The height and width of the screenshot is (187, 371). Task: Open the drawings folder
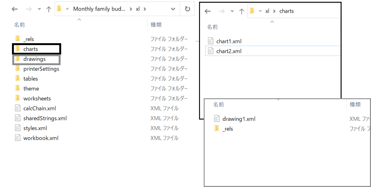click(x=34, y=59)
